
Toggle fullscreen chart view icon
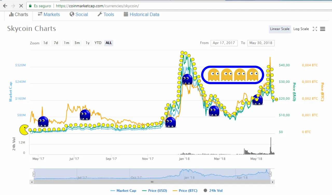click(x=315, y=29)
